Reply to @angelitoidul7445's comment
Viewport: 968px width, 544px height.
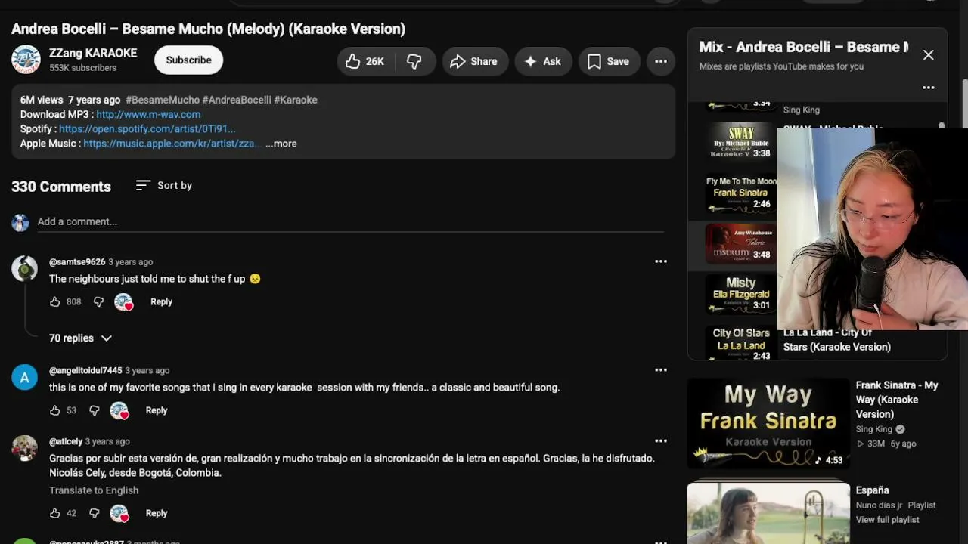coord(157,410)
